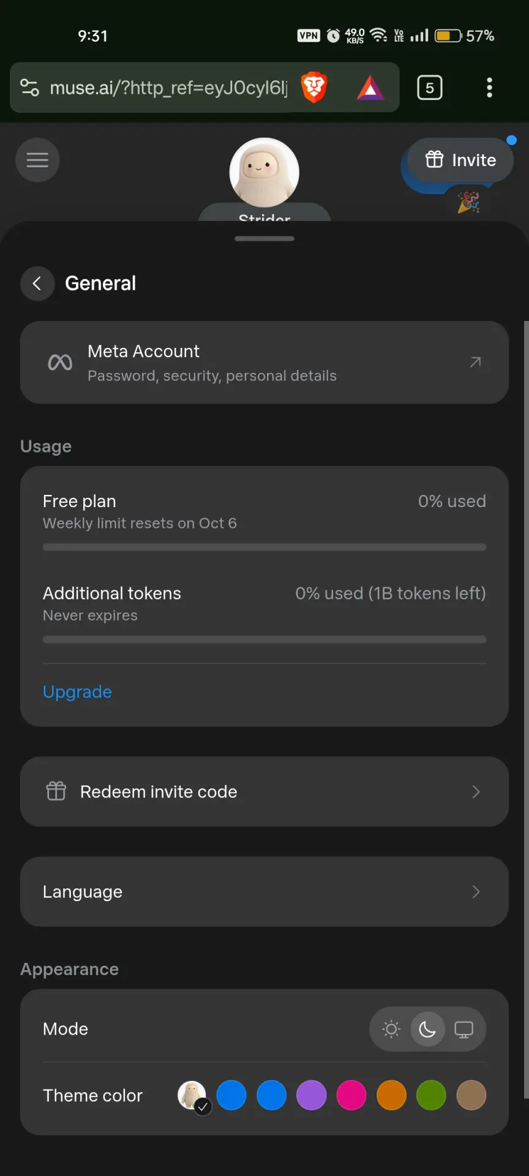The image size is (529, 1176).
Task: Tap the Brave shields lion icon
Action: pyautogui.click(x=314, y=88)
